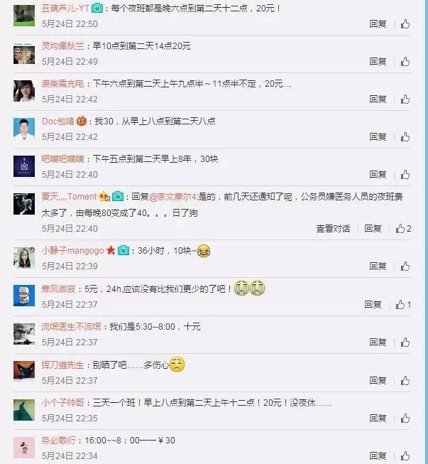Reply to 废柴需充电's comment
The height and width of the screenshot is (464, 428).
(378, 99)
